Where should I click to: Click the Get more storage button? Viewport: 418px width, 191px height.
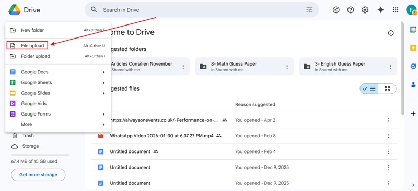pos(38,175)
